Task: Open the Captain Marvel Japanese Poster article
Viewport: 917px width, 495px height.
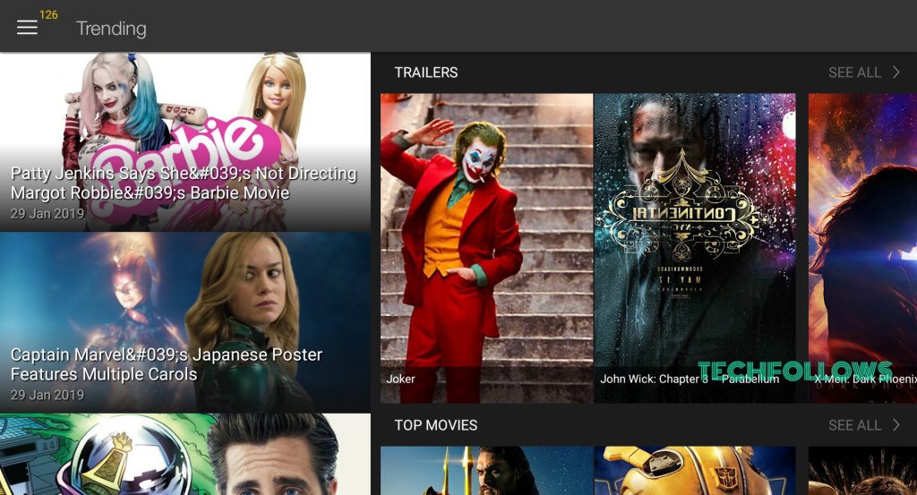Action: click(184, 322)
